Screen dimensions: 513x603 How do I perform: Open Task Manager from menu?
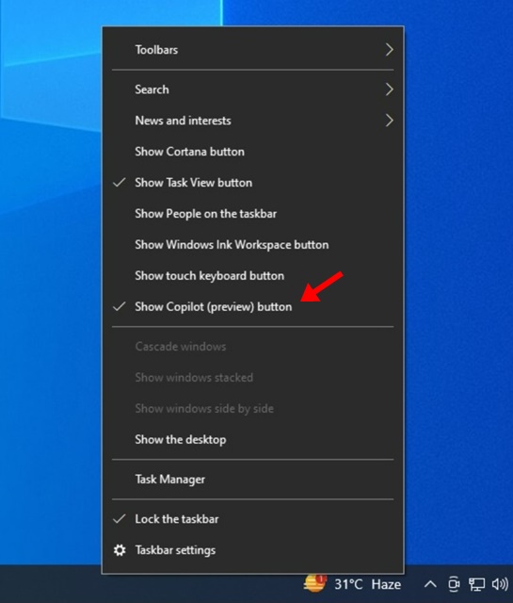click(x=253, y=480)
